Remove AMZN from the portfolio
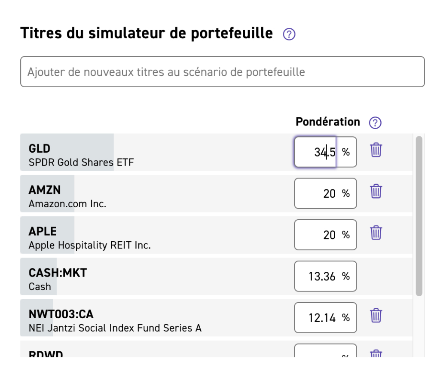This screenshot has height=387, width=446. (x=376, y=193)
